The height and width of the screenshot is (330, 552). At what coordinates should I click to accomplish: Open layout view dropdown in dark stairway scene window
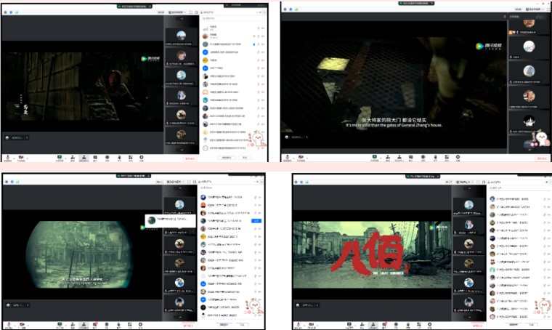coord(177,12)
